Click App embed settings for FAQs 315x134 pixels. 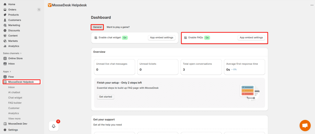pos(251,38)
